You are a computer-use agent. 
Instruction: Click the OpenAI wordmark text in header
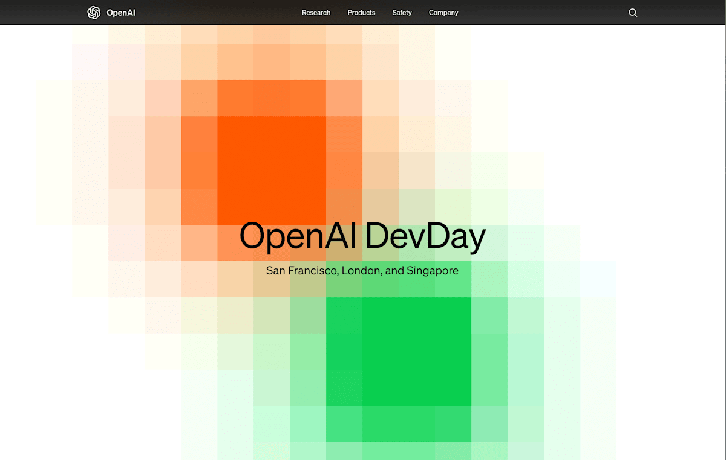pos(121,13)
